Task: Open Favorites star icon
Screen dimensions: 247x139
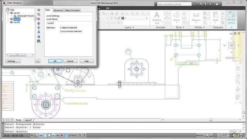Action: point(210,4)
